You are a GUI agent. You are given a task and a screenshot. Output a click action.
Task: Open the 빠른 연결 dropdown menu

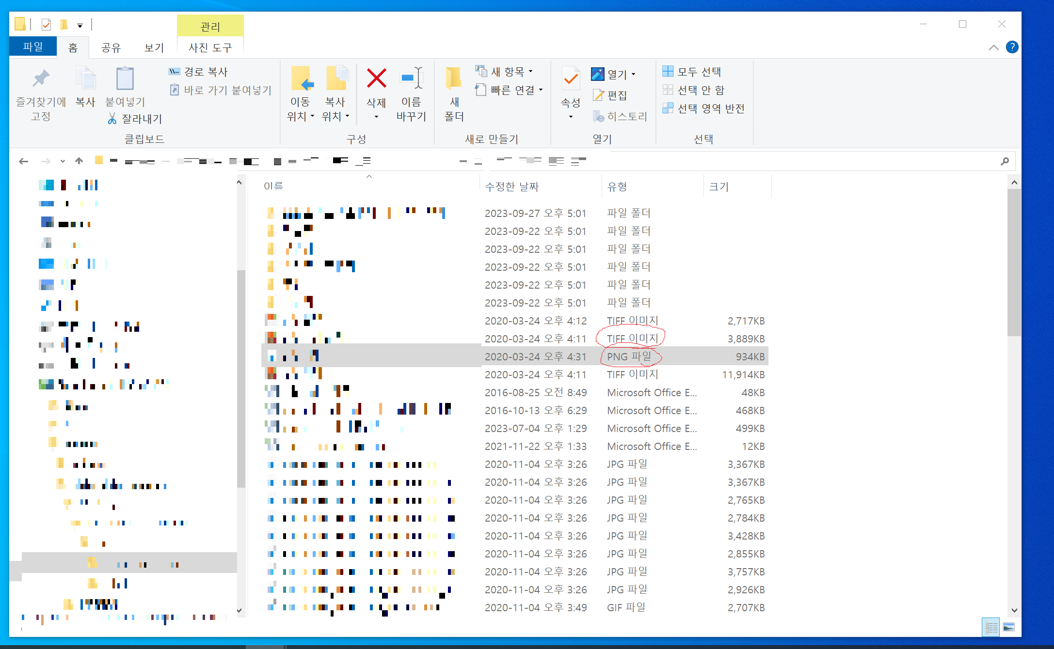pyautogui.click(x=541, y=90)
